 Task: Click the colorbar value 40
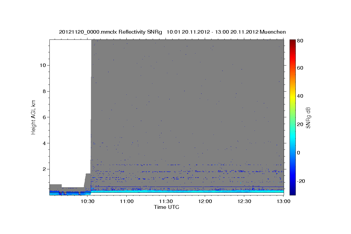(300, 96)
